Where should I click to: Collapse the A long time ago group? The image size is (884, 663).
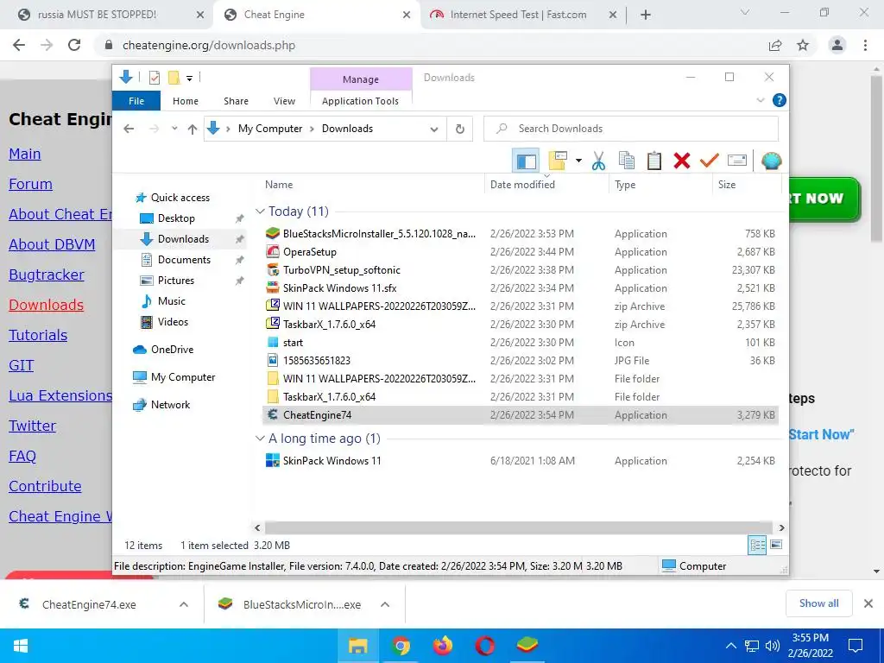260,439
